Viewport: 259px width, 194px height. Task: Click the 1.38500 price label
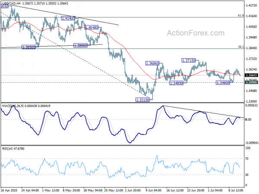pos(29,47)
